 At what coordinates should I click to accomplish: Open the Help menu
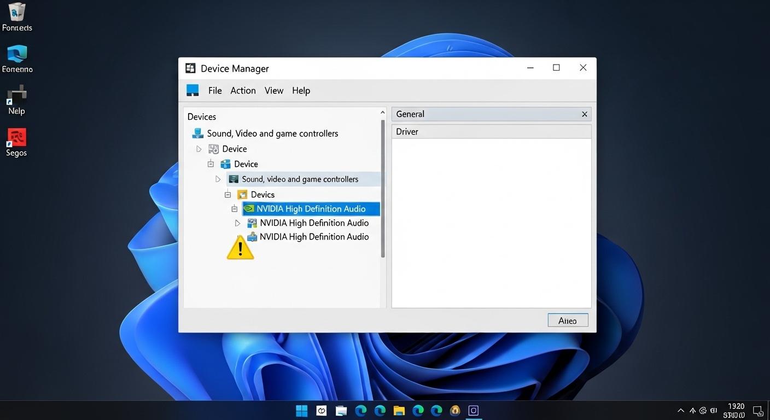(x=301, y=90)
